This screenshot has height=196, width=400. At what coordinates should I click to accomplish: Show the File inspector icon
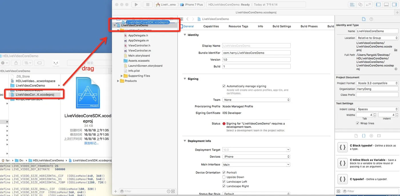(x=364, y=19)
